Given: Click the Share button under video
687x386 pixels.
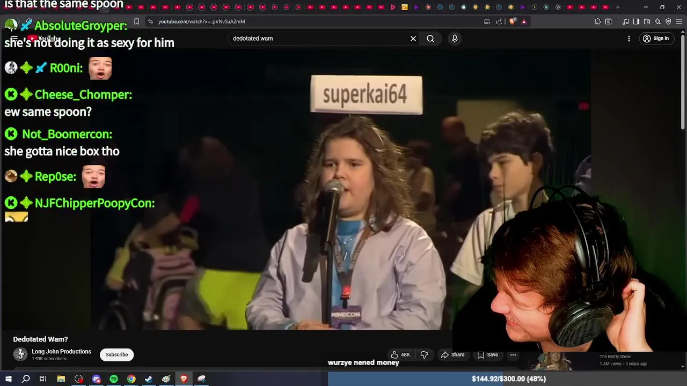Looking at the screenshot, I should 452,354.
